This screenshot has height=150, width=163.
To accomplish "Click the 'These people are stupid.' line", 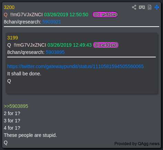I will coord(30,135).
